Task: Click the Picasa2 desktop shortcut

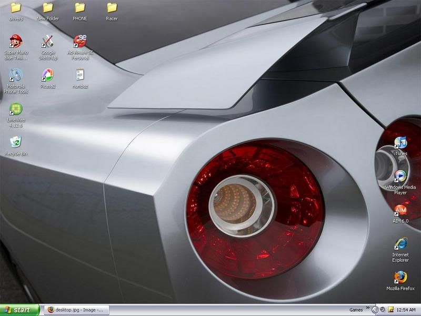Action: point(48,75)
